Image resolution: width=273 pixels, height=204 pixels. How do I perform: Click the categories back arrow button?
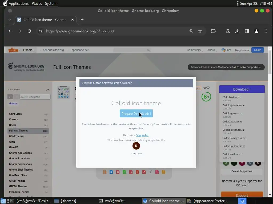[x=10, y=97]
